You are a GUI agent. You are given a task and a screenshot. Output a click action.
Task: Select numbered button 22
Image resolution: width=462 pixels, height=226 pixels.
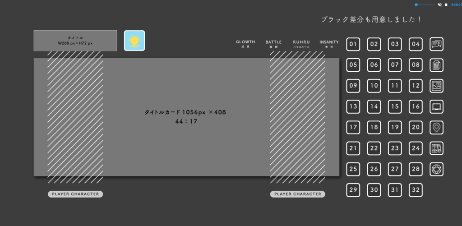[374, 148]
